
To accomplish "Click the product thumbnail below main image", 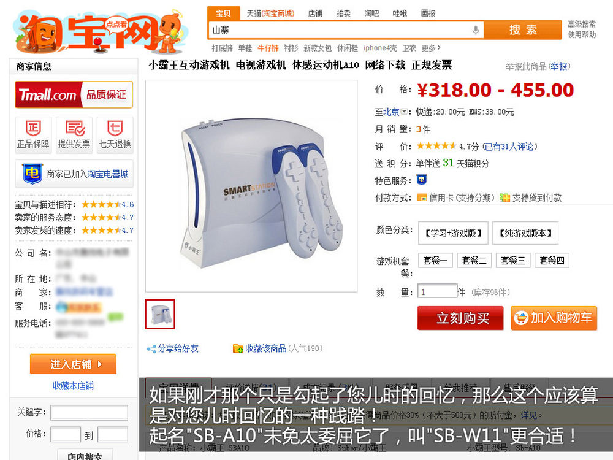I will point(160,314).
